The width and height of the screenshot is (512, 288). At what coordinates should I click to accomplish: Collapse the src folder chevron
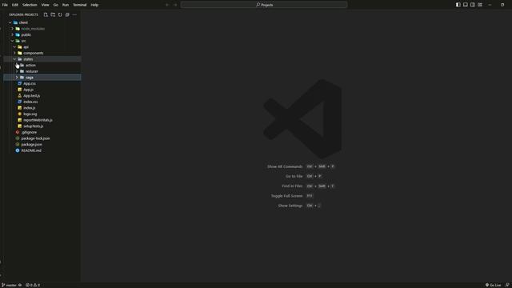click(x=13, y=41)
